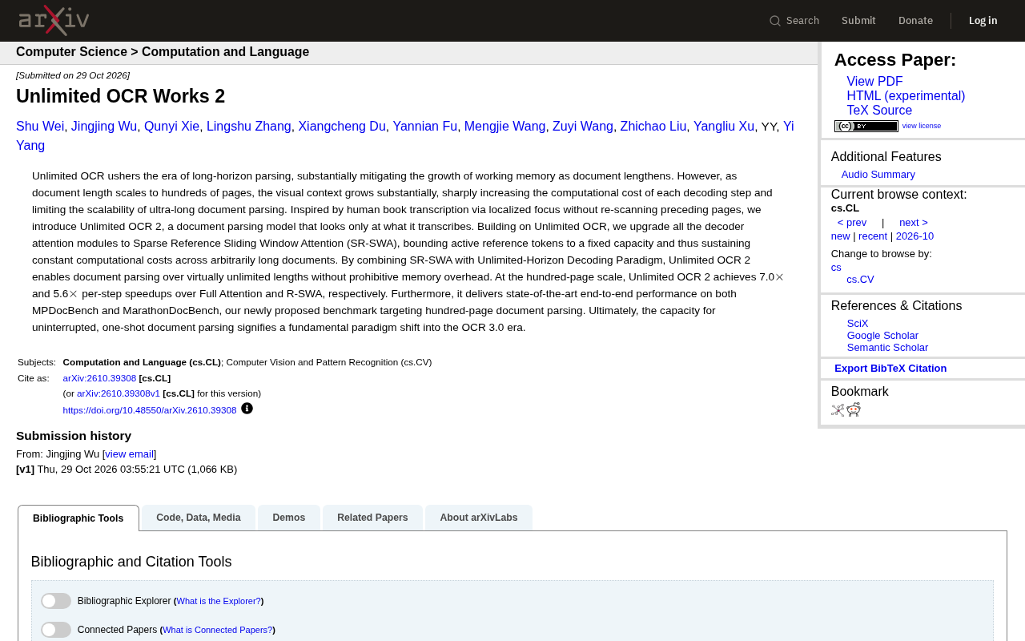Select the Related Papers tab
The image size is (1025, 641).
372,518
